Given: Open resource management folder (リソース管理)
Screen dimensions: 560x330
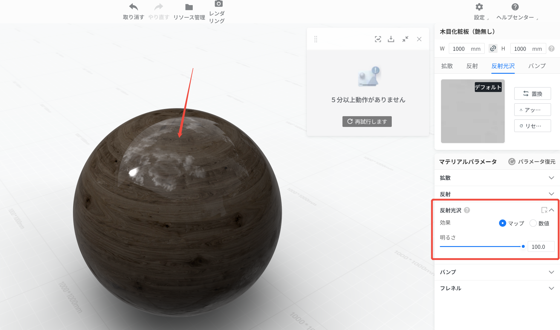Looking at the screenshot, I should (189, 7).
